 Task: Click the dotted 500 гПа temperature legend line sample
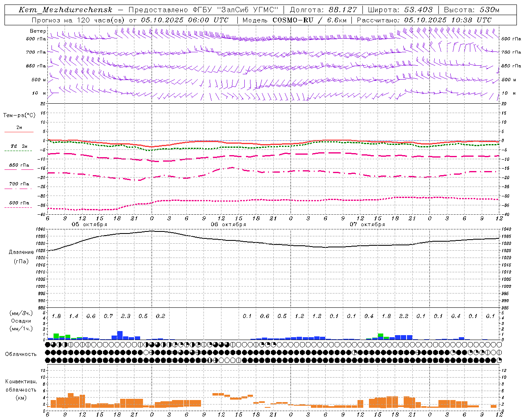[x=18, y=207]
